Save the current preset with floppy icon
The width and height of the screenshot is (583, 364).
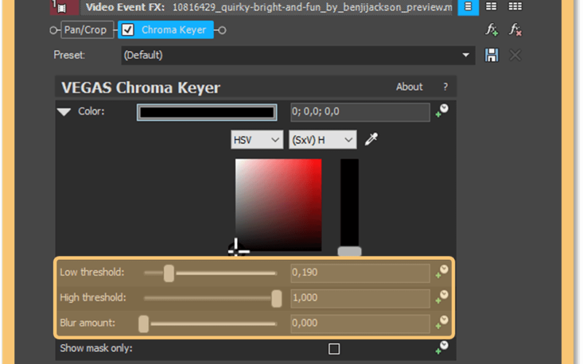coord(491,55)
